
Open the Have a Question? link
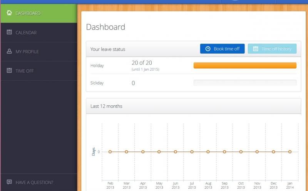point(39,183)
